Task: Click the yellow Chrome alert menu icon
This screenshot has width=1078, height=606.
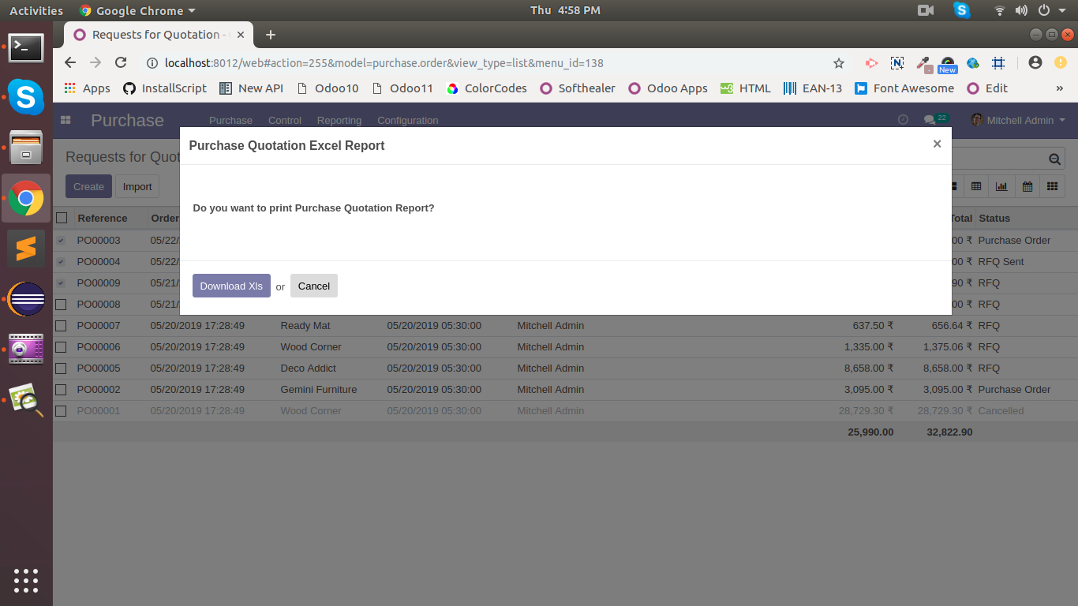Action: coord(1059,62)
